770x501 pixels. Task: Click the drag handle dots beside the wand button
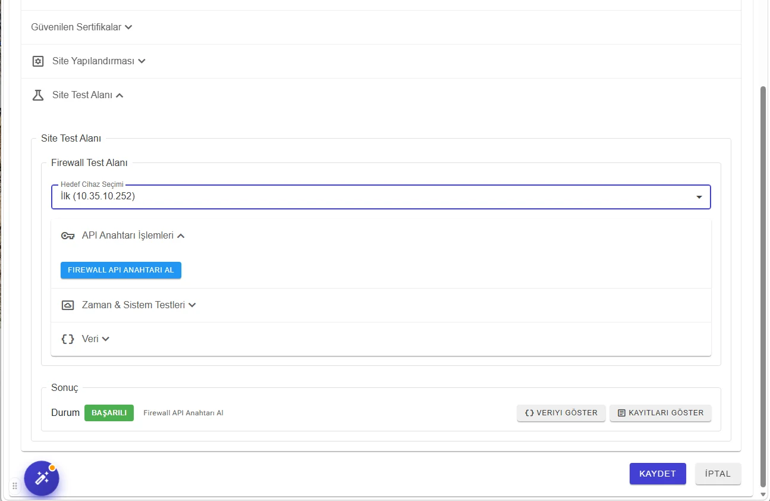click(15, 486)
